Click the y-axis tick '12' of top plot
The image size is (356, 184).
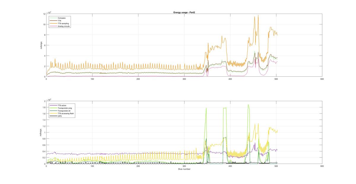pyautogui.click(x=44, y=14)
